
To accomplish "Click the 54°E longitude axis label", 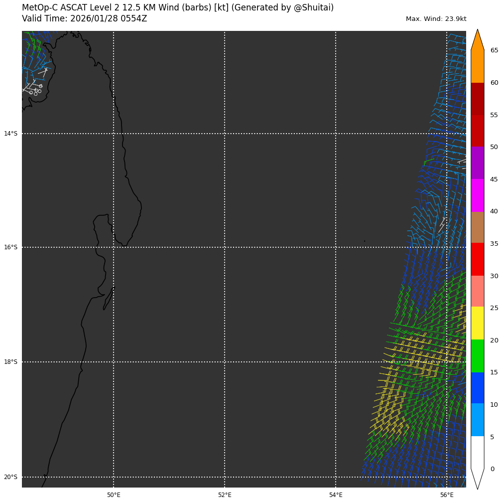I will [x=336, y=495].
